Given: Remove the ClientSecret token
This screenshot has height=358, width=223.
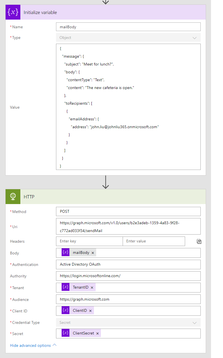Looking at the screenshot, I should (x=98, y=333).
